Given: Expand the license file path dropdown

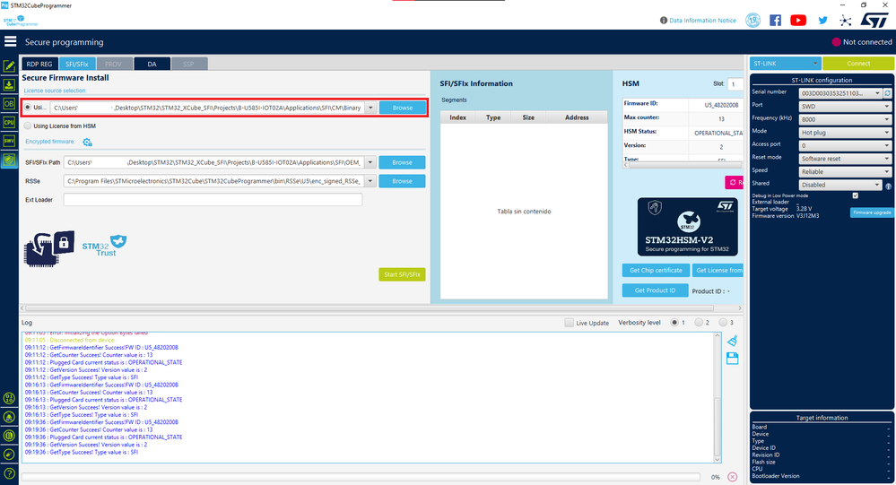Looking at the screenshot, I should point(370,108).
